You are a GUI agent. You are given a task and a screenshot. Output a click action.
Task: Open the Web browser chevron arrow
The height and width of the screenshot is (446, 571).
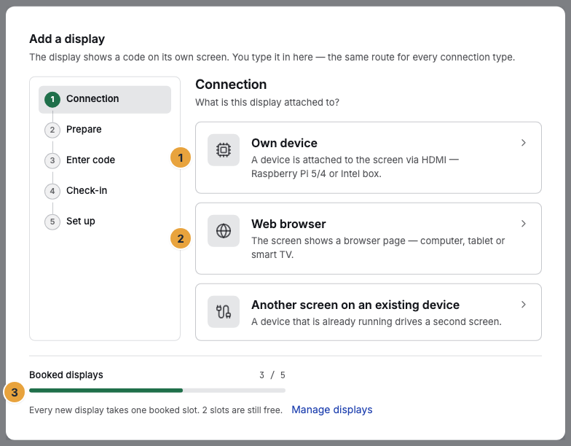[x=523, y=223]
